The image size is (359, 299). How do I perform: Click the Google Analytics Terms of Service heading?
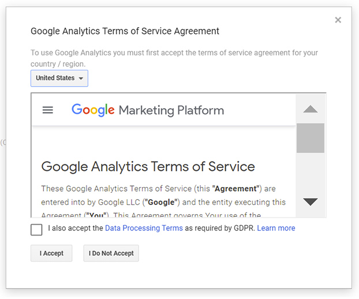pos(148,166)
